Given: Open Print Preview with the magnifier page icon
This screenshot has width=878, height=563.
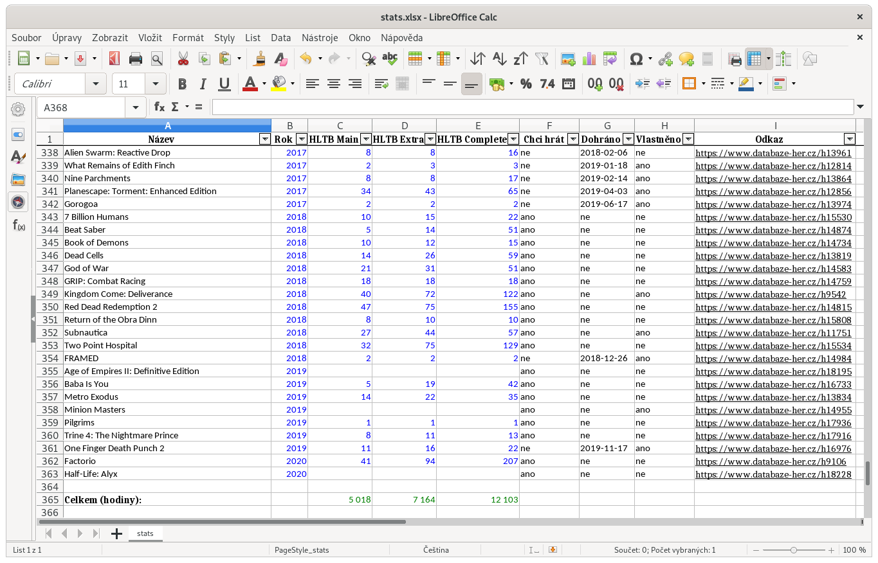Looking at the screenshot, I should (x=156, y=59).
